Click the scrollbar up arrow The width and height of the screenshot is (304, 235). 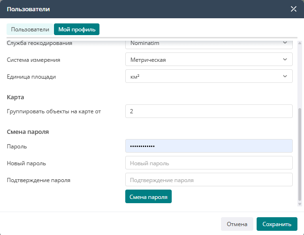[x=300, y=43]
